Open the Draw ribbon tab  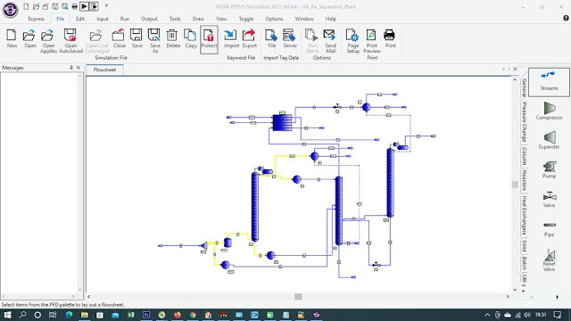198,19
